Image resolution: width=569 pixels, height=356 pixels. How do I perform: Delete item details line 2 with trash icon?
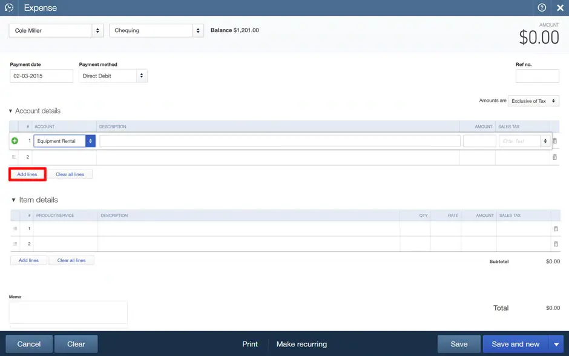click(x=556, y=244)
